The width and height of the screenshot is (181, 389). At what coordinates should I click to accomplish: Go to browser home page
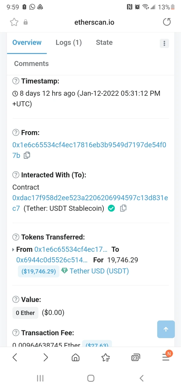(x=75, y=358)
